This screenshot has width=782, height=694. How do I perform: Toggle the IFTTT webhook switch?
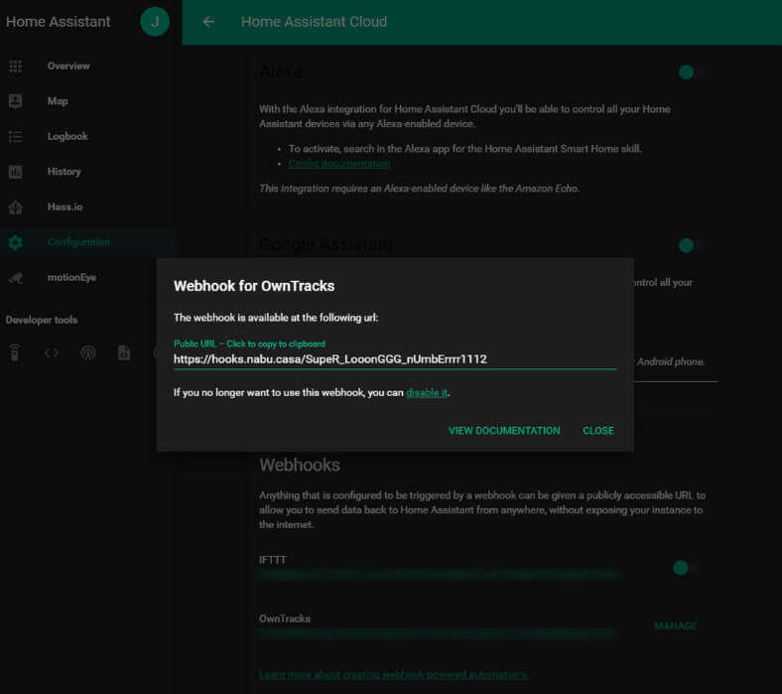(x=686, y=568)
